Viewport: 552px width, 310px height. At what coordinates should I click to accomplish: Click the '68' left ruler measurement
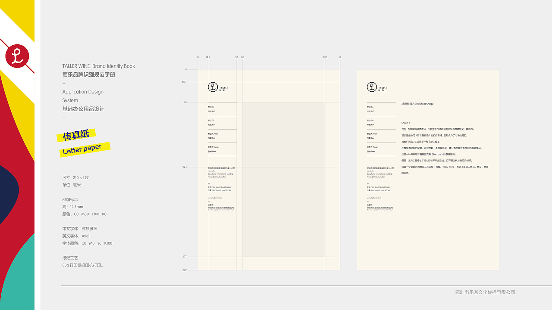click(185, 102)
